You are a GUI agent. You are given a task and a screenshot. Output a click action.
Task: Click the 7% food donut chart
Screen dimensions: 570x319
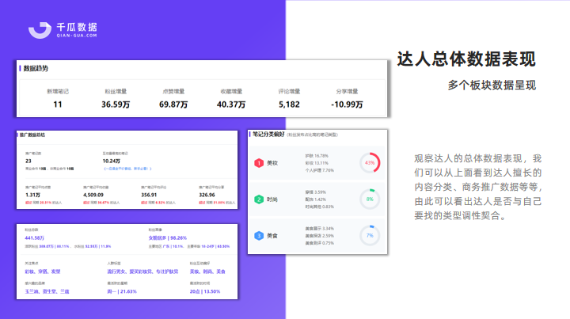[370, 235]
